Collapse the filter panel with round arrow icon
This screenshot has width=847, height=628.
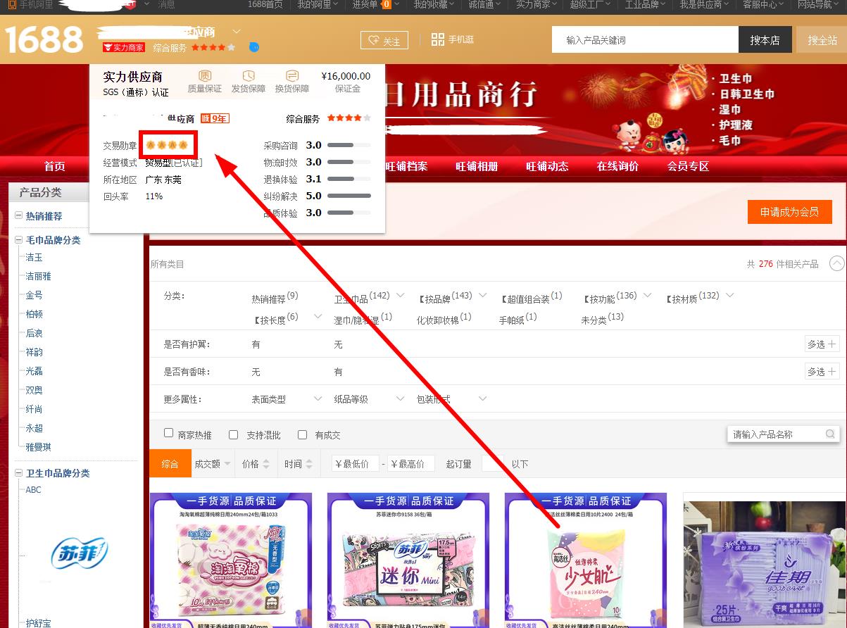tap(836, 263)
